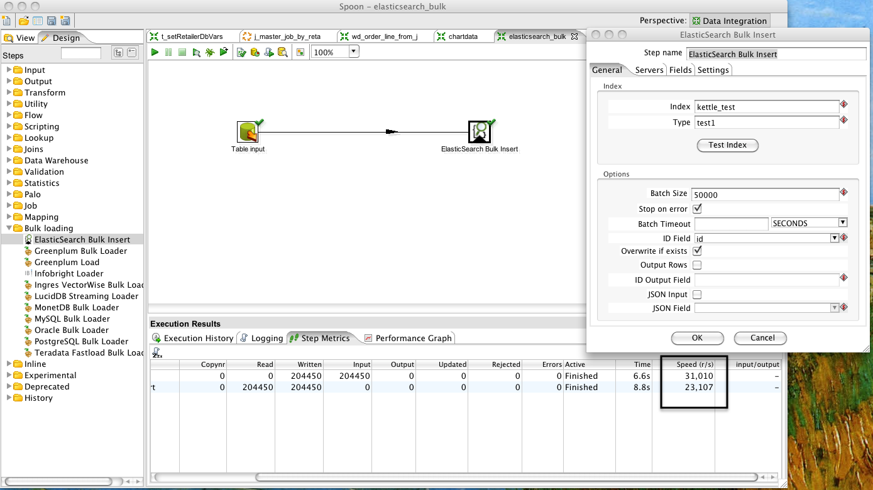The image size is (873, 490).
Task: Click the variable diamond icon next to Index
Action: [x=843, y=104]
